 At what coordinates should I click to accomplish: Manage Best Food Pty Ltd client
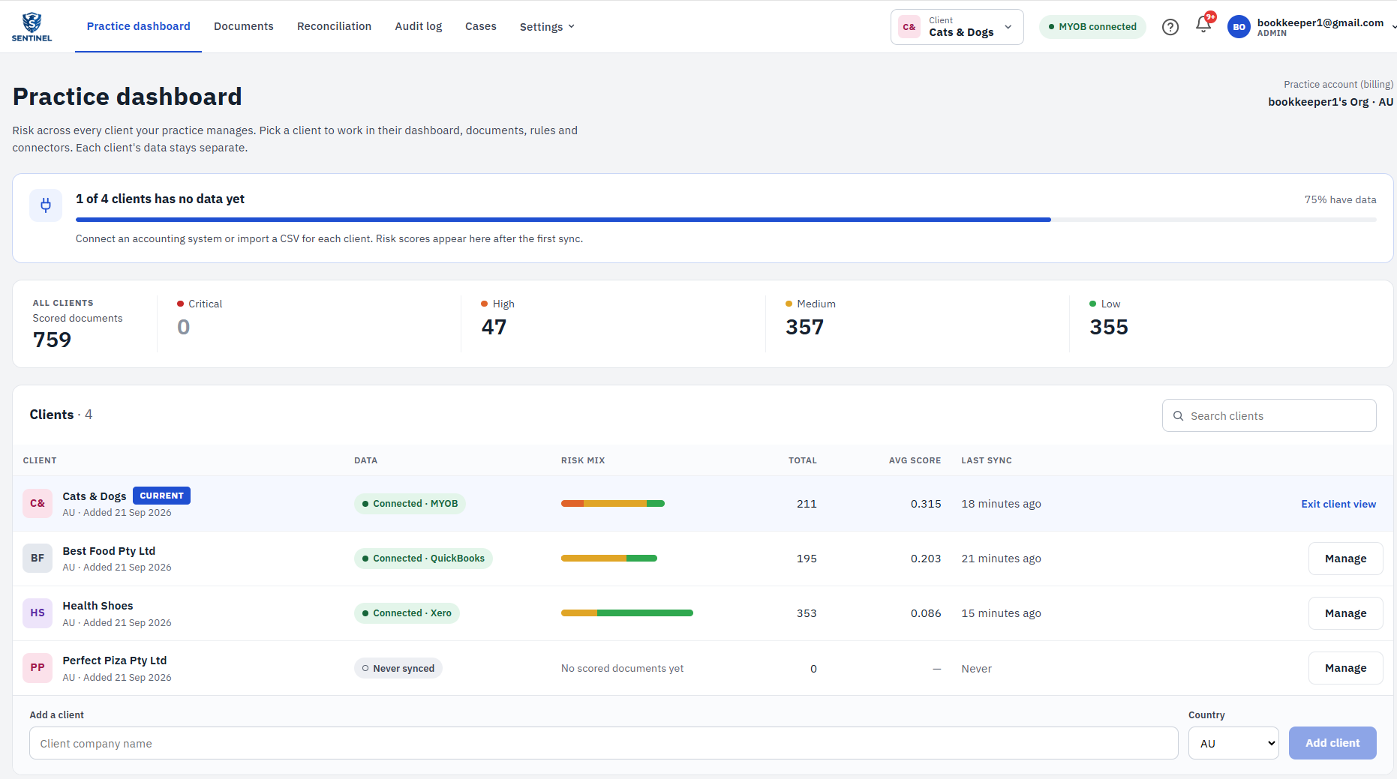coord(1345,559)
